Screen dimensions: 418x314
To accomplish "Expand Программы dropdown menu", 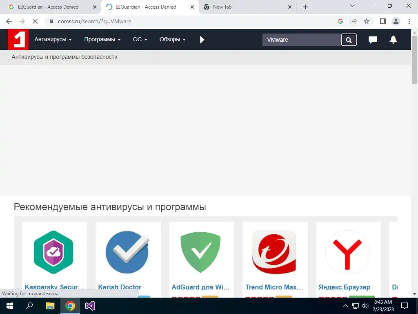I will coord(102,40).
